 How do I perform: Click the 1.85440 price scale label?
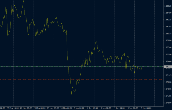tap(168, 61)
